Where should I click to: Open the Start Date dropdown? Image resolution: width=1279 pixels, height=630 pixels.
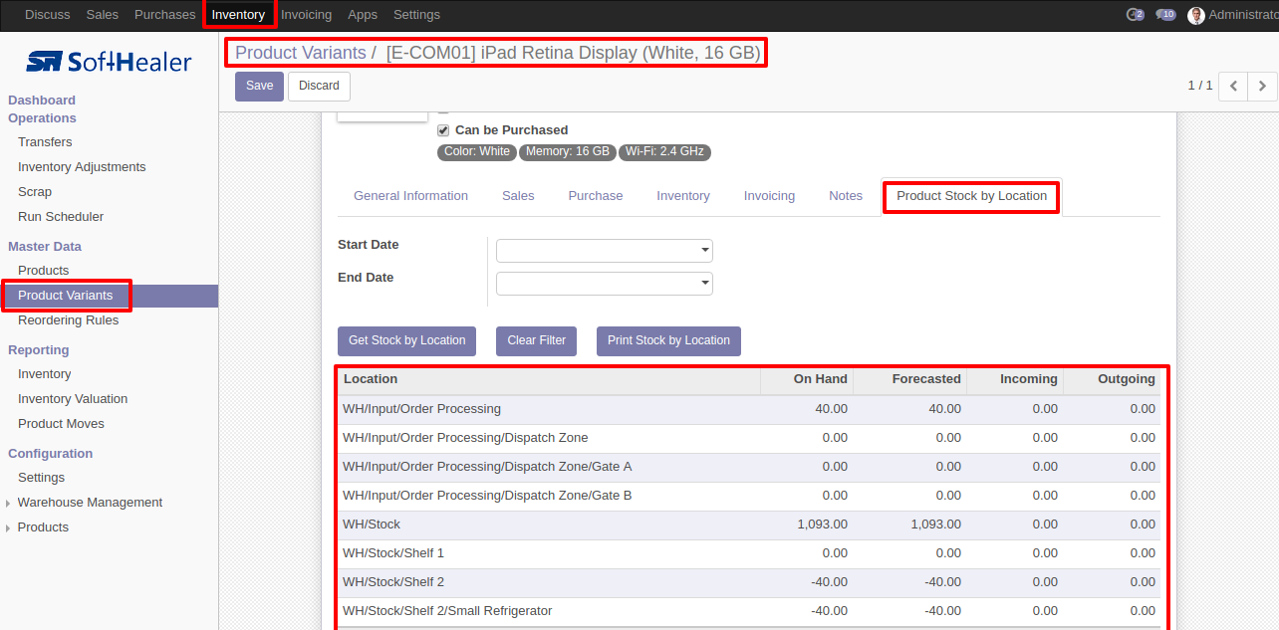[x=705, y=251]
